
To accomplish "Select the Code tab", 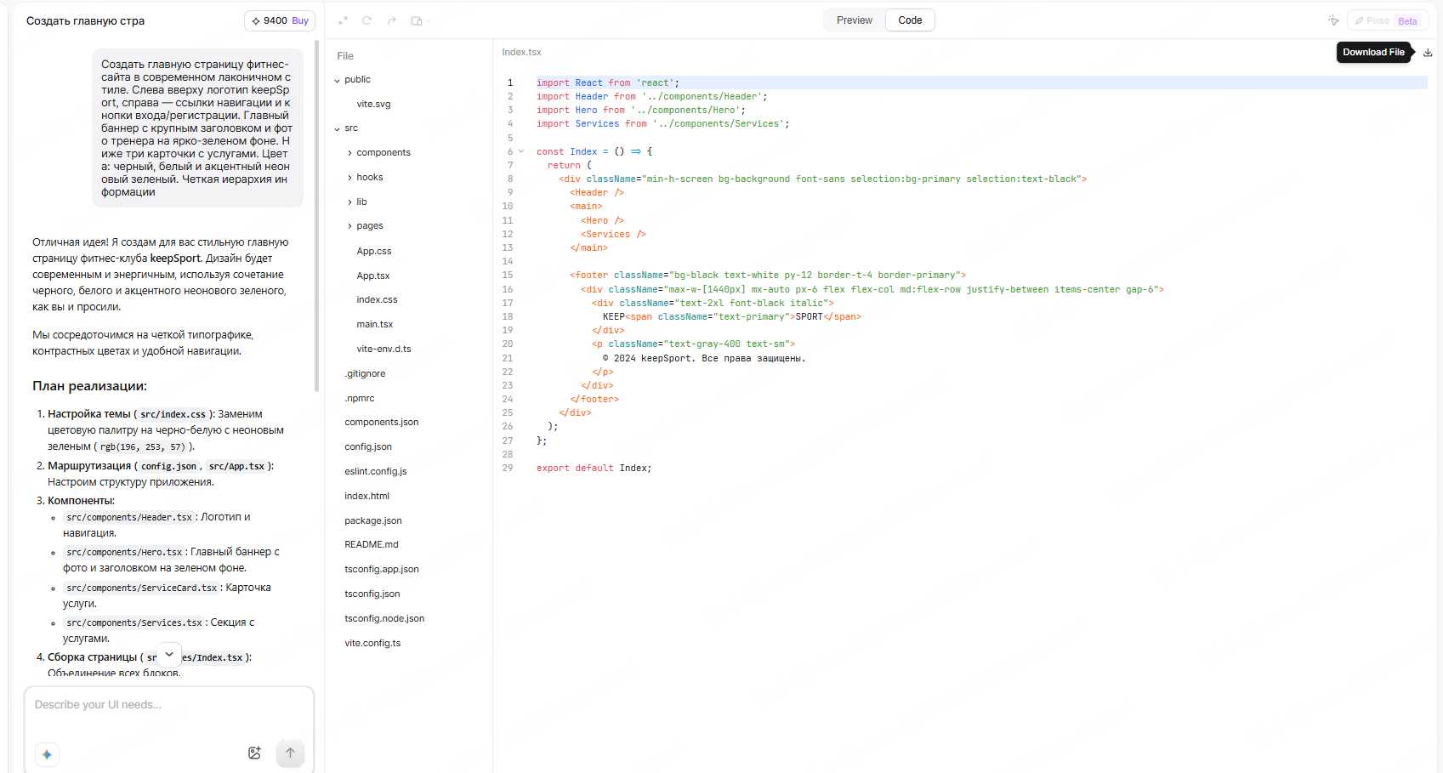I will pyautogui.click(x=910, y=20).
